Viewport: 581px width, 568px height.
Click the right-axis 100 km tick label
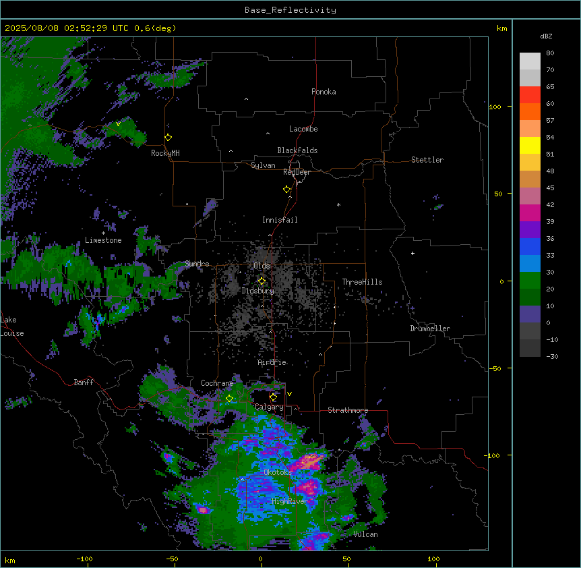(x=495, y=107)
